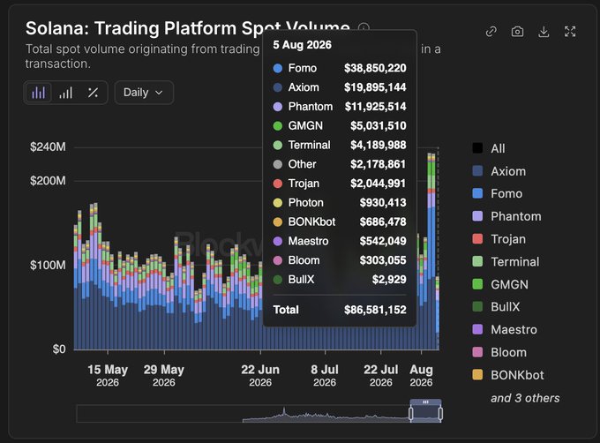
Task: Toggle the Terminal series in legend
Action: click(x=506, y=262)
